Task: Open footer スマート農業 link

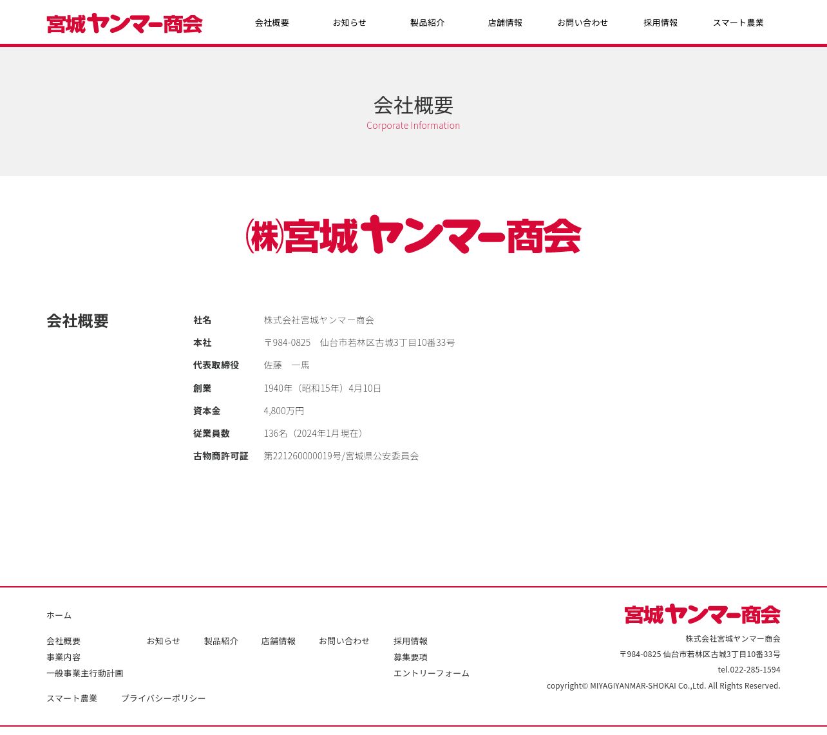Action: (71, 698)
